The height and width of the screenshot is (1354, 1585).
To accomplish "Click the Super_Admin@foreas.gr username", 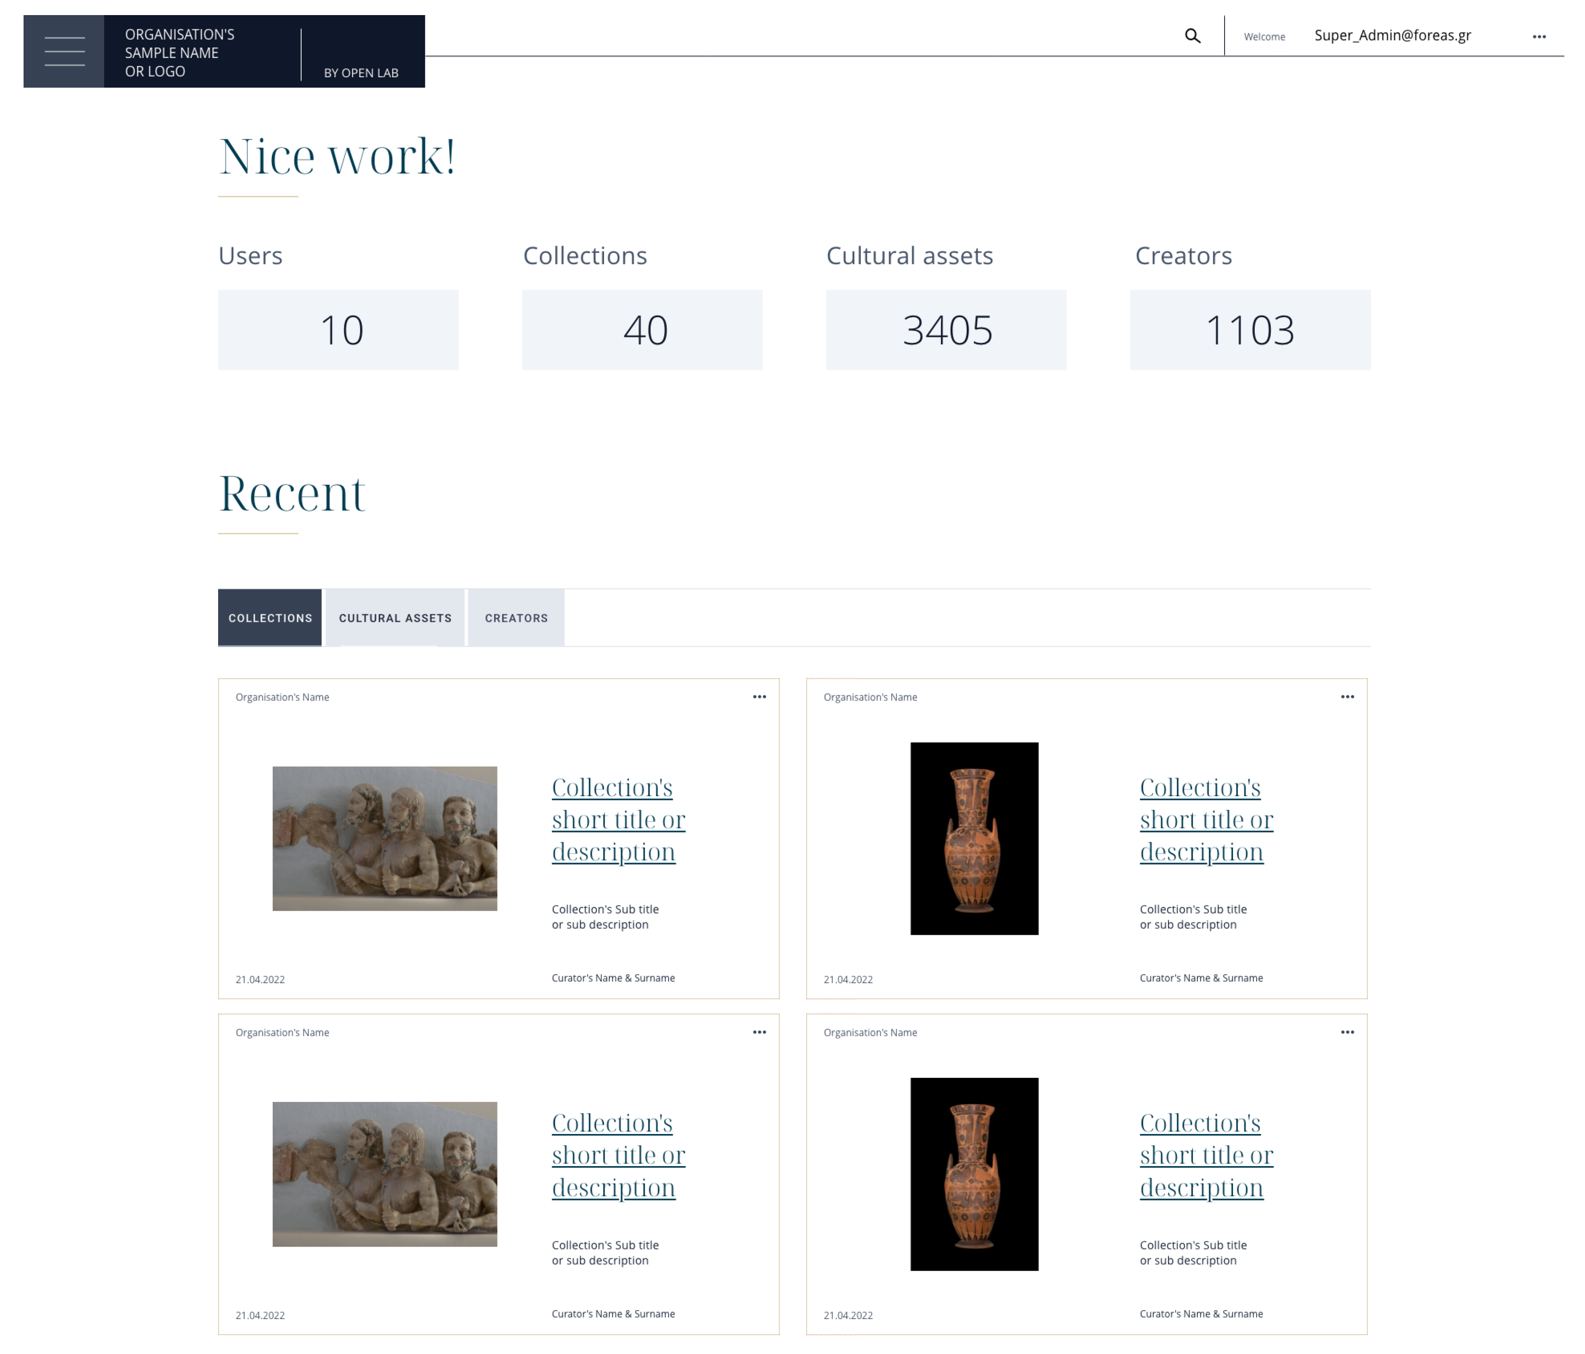I will (1391, 35).
